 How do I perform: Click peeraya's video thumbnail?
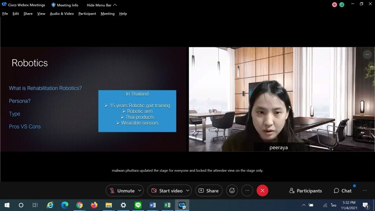tap(282, 99)
